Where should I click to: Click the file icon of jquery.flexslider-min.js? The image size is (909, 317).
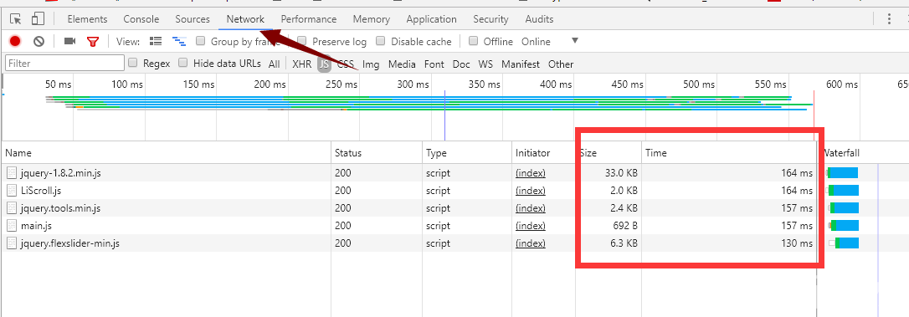click(x=12, y=243)
